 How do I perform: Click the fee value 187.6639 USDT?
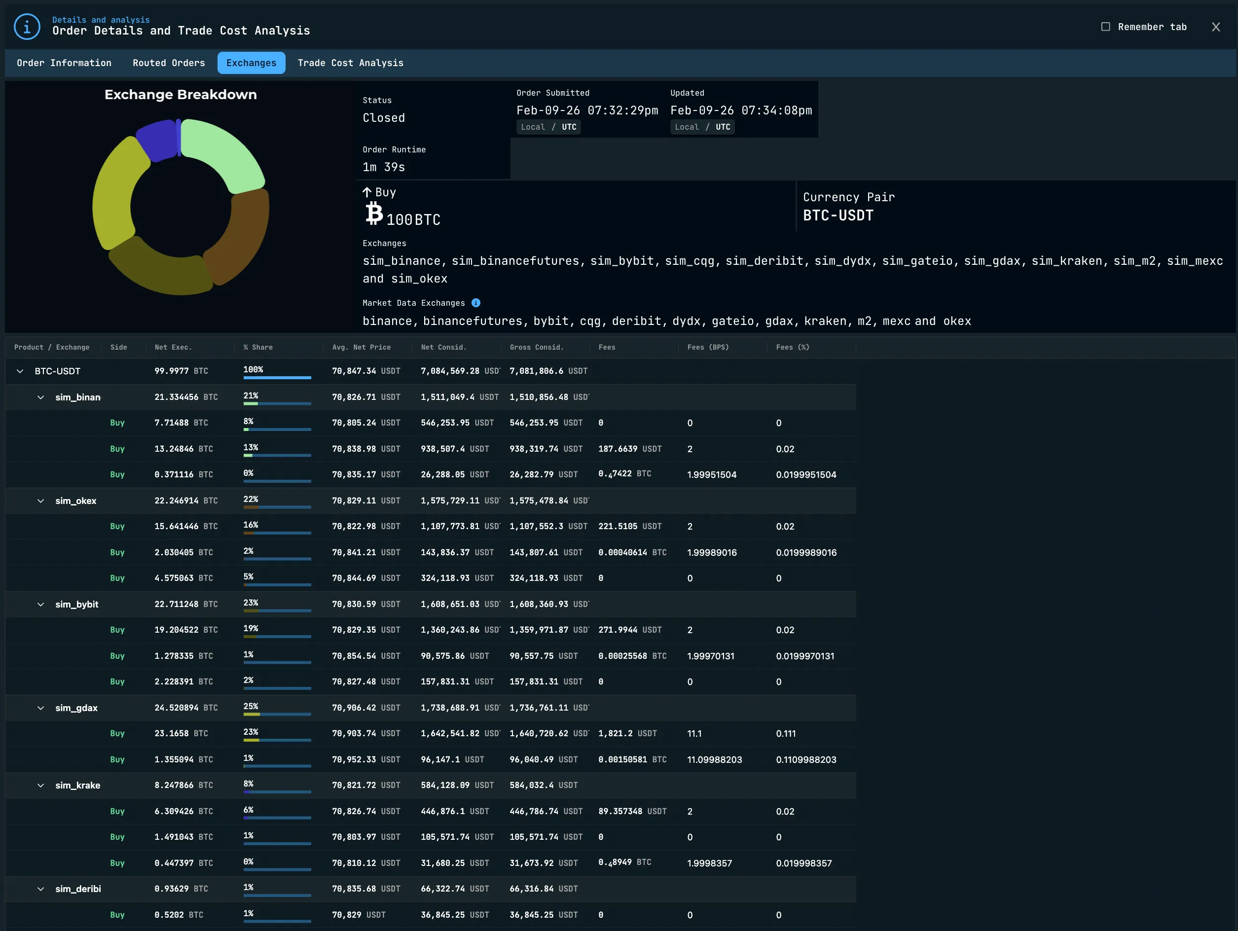[x=630, y=449]
